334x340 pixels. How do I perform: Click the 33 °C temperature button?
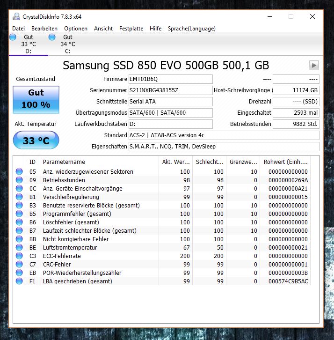click(36, 140)
